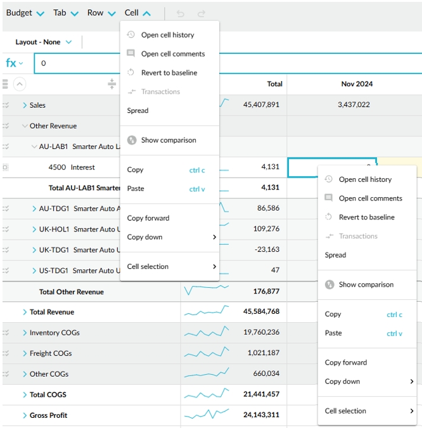Click the row-height adjust icon in header
The image size is (422, 428).
click(x=112, y=84)
